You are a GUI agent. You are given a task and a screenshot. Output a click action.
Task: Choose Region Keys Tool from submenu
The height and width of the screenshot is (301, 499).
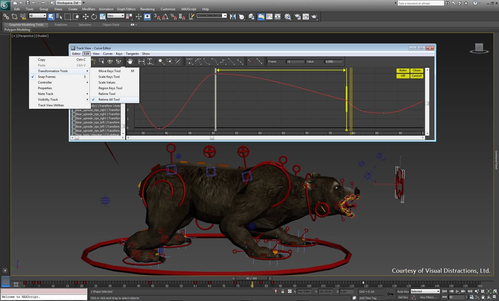click(110, 88)
